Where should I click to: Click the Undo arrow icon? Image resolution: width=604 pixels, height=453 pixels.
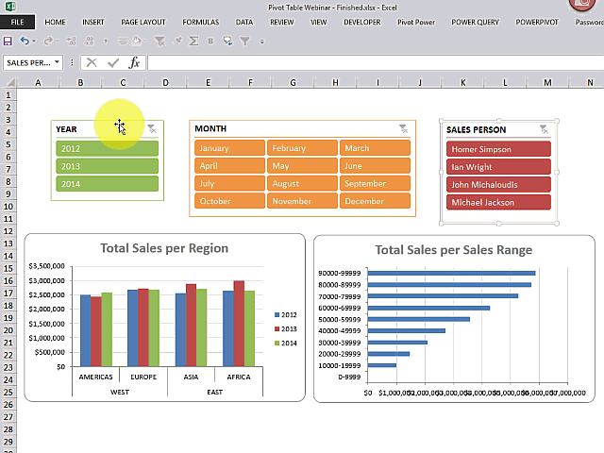point(25,41)
